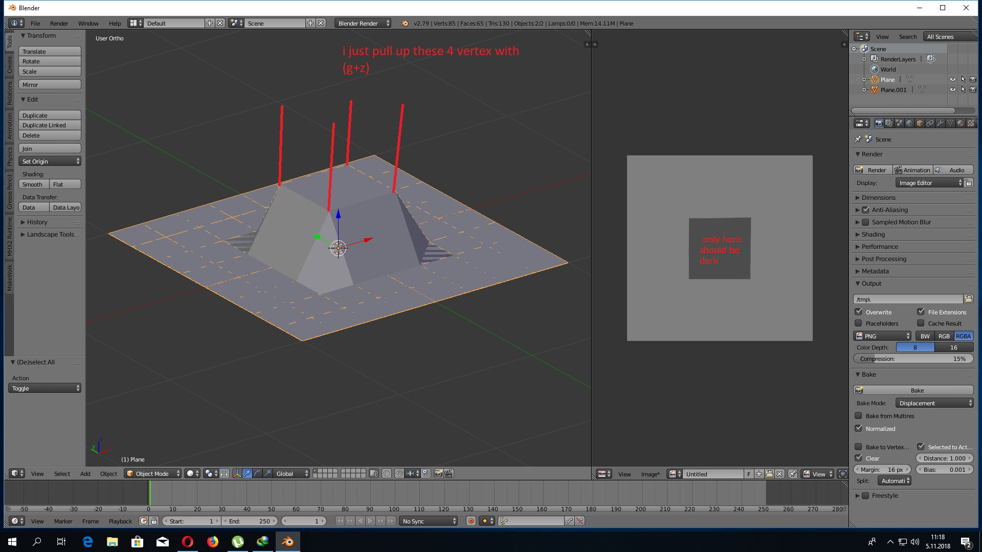Screen dimensions: 982x552
Task: Click the Smooth shading button
Action: (x=33, y=185)
